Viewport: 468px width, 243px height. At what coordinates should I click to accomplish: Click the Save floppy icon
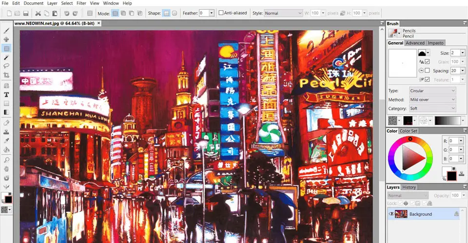(26, 13)
